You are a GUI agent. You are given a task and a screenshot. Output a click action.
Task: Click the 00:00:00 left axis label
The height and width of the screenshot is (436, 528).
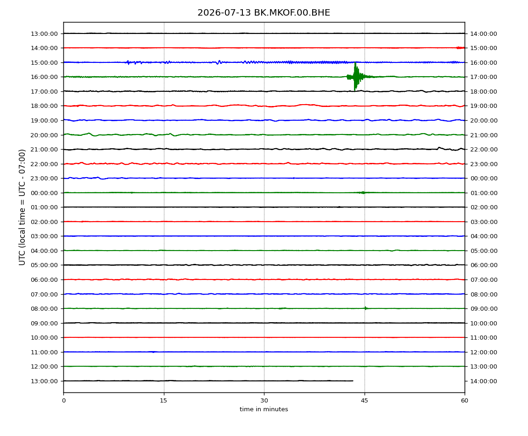44,193
